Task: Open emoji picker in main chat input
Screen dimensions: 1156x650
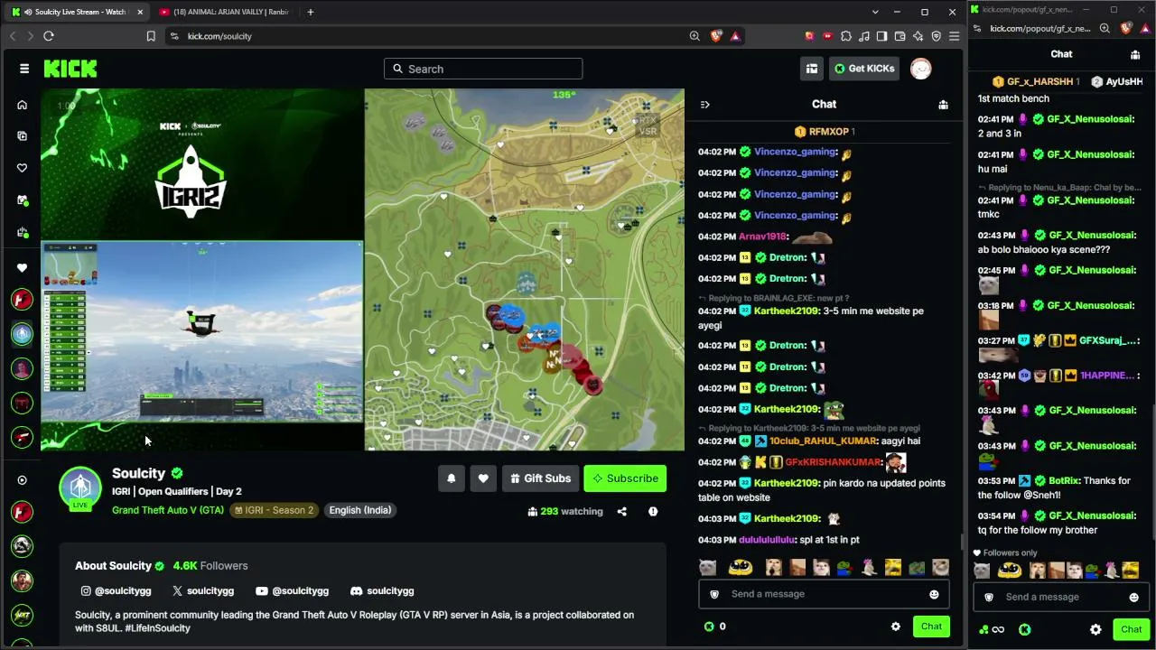Action: pyautogui.click(x=934, y=594)
